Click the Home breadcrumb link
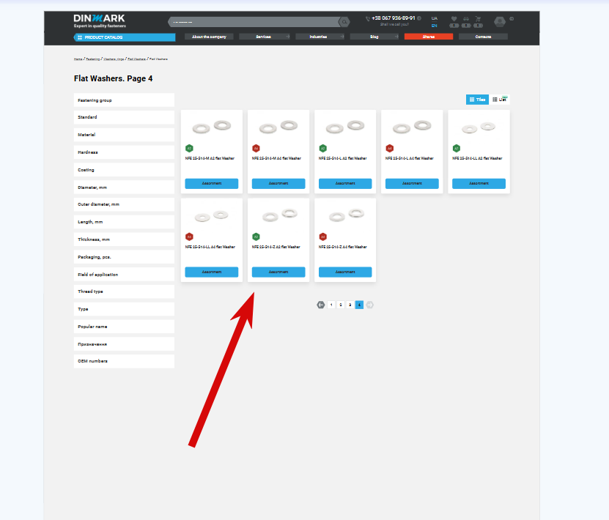 78,59
